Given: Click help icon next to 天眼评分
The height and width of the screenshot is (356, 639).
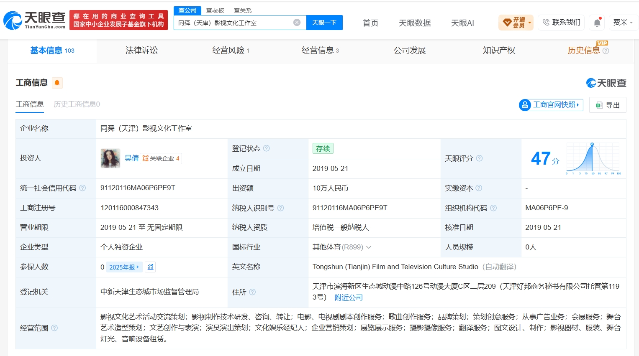Looking at the screenshot, I should (480, 158).
